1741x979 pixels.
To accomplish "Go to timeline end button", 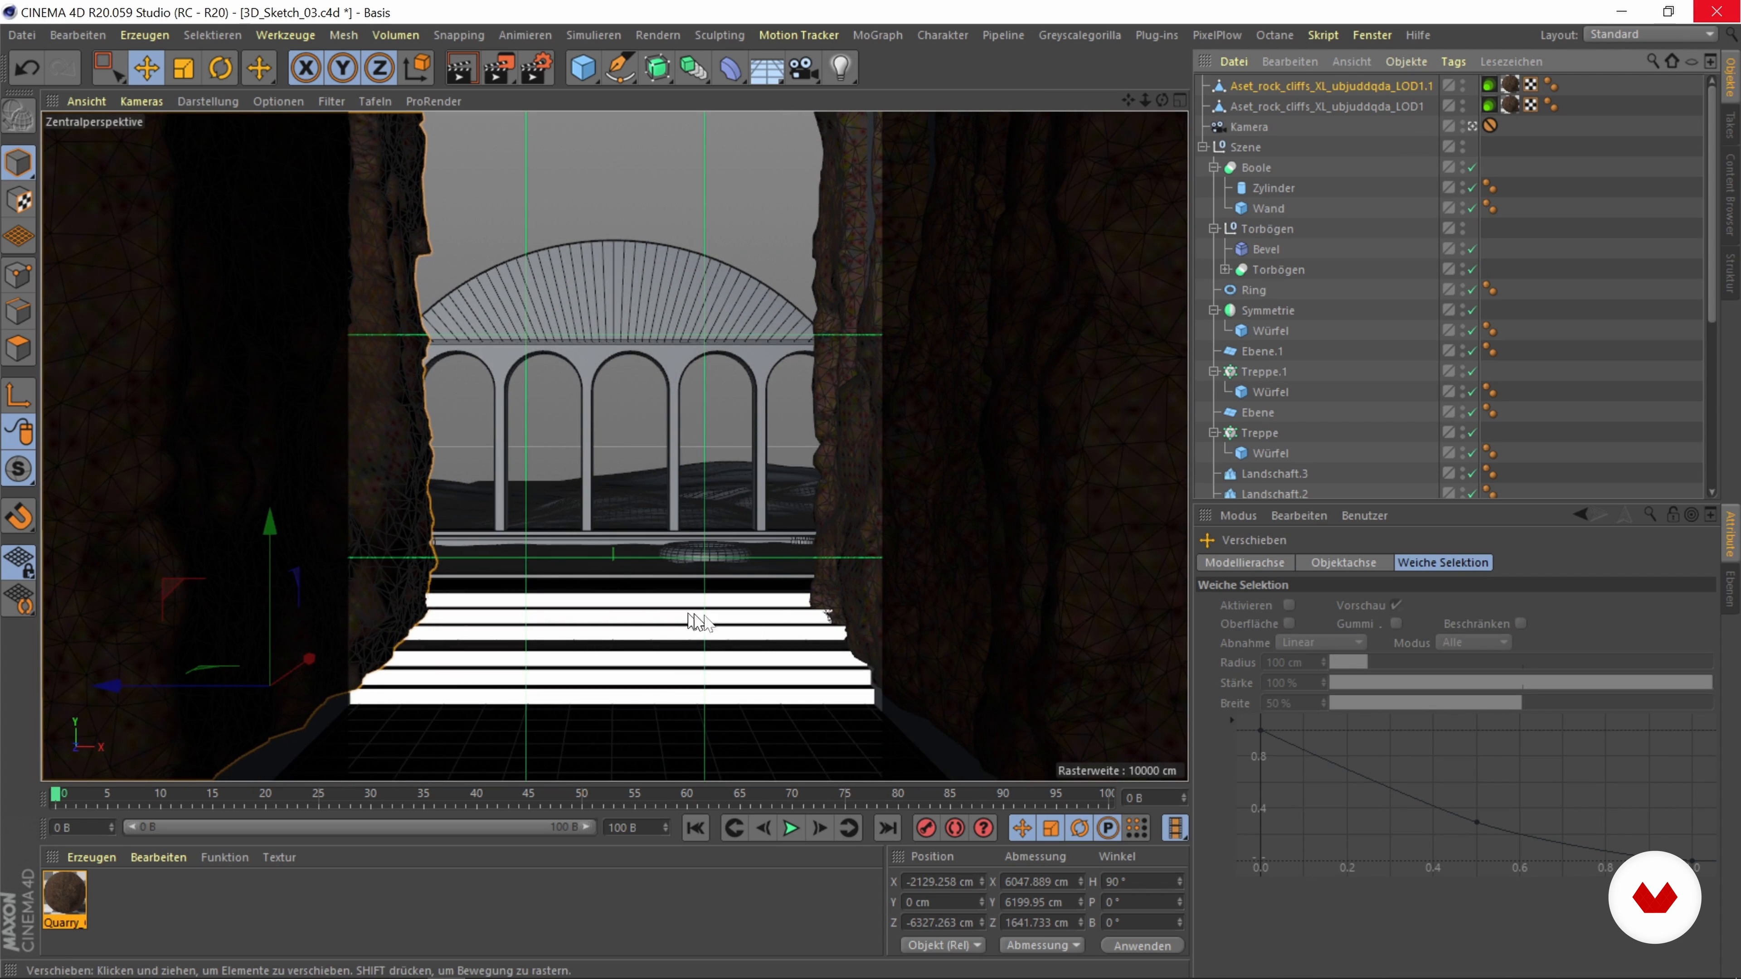I will point(888,828).
